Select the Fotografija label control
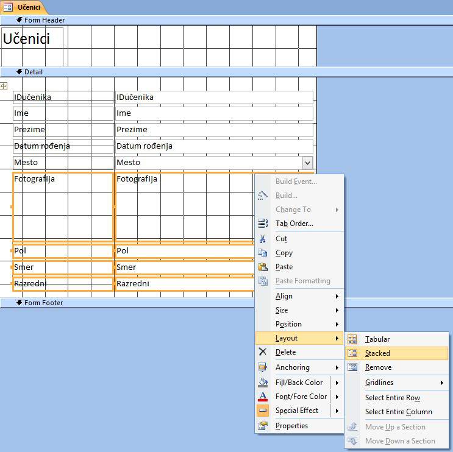The width and height of the screenshot is (453, 452). pyautogui.click(x=63, y=207)
